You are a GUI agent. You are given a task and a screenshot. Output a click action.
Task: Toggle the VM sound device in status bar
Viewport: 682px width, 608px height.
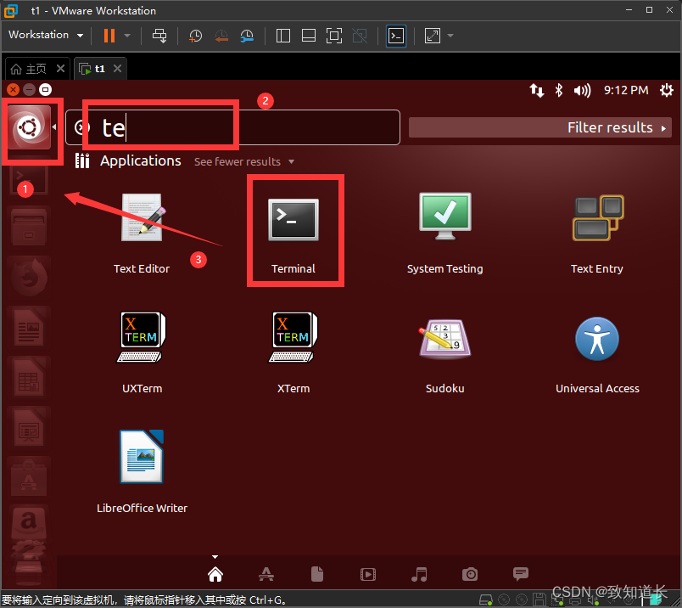coord(593,599)
